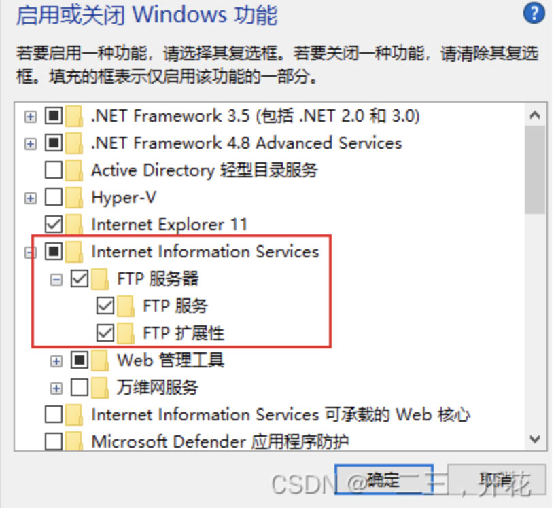Collapse the FTP 服务器 tree node

tap(56, 279)
